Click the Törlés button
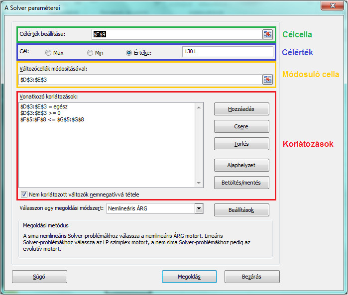 point(241,144)
